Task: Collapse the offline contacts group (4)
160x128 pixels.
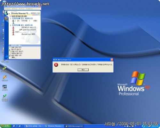Action: click(11, 25)
